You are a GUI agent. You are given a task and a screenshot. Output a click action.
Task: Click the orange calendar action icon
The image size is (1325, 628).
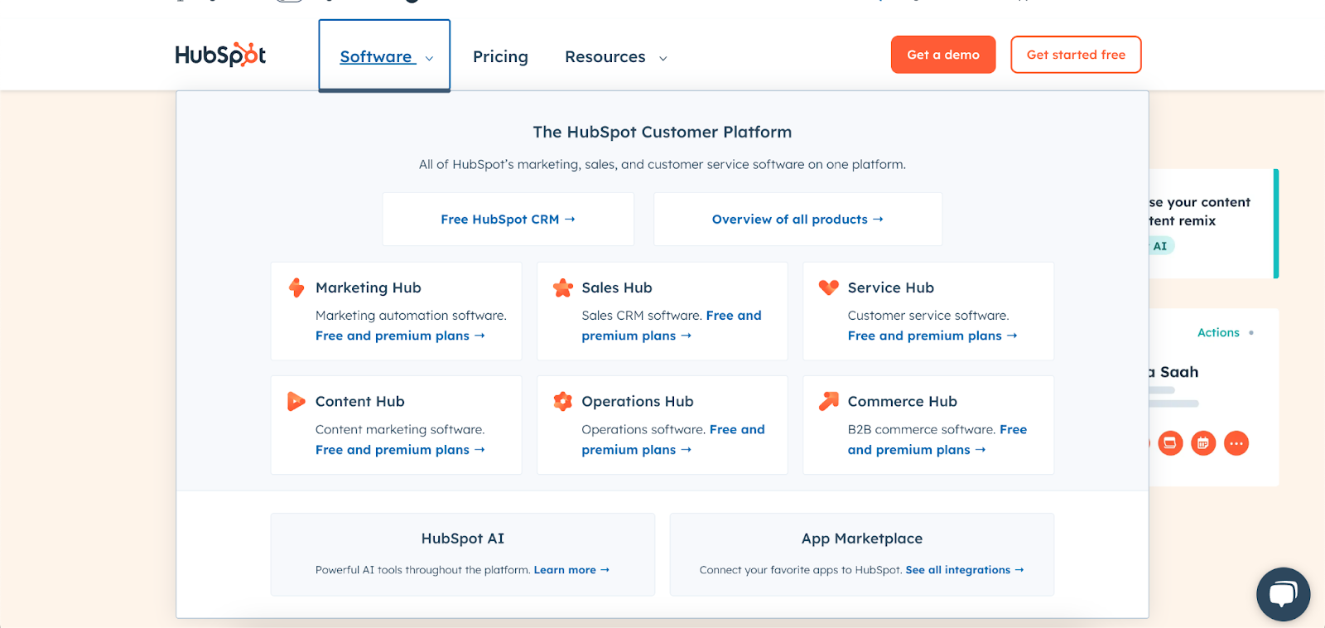1203,443
